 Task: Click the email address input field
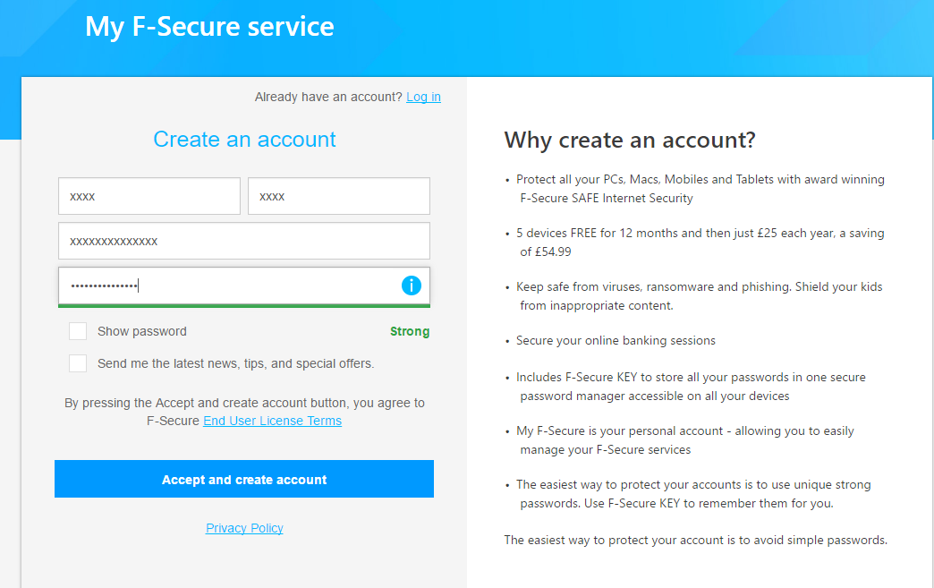pos(244,241)
